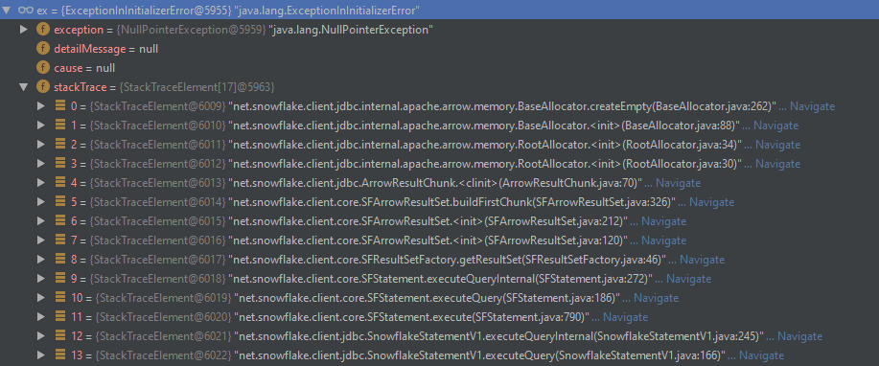
Task: Expand stack trace element 5 arrow
Action: pyautogui.click(x=40, y=201)
